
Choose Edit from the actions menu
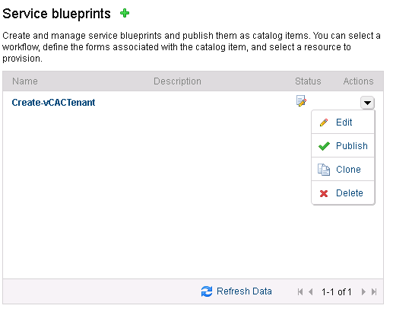tap(343, 122)
